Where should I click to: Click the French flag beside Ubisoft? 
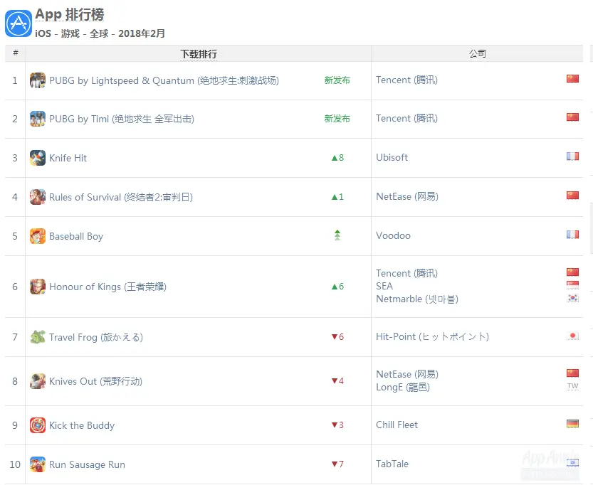(572, 156)
